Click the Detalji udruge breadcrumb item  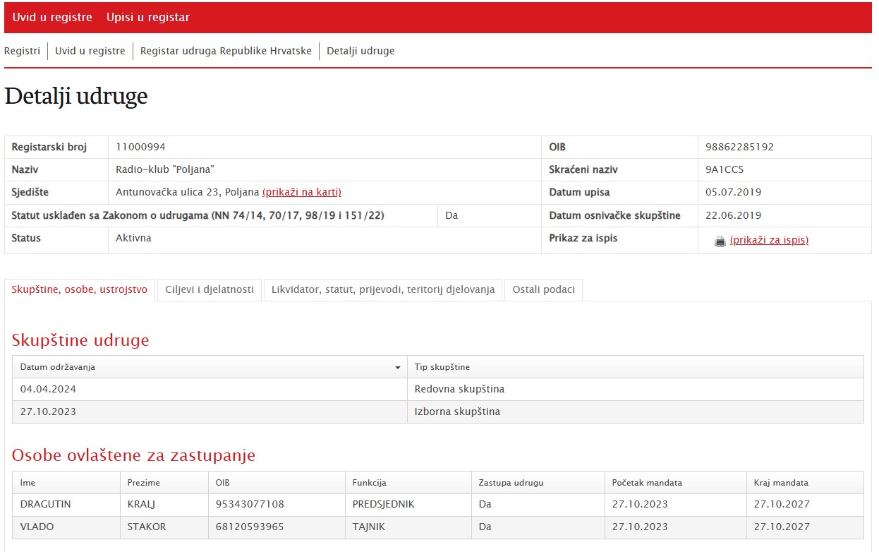click(360, 51)
